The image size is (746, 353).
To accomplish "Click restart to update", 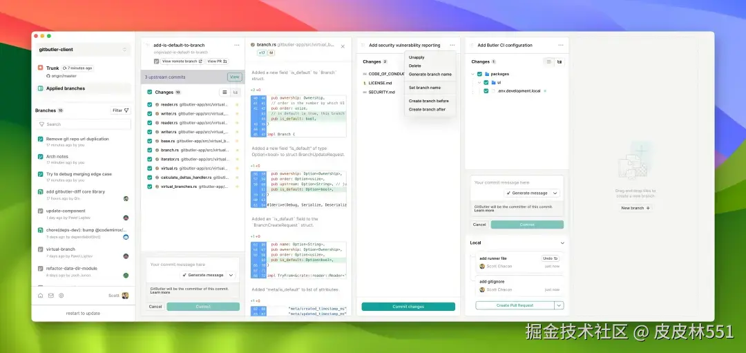I will point(84,313).
